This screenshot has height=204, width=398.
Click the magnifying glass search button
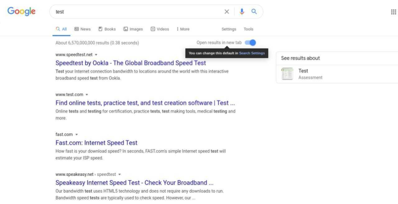pyautogui.click(x=254, y=11)
